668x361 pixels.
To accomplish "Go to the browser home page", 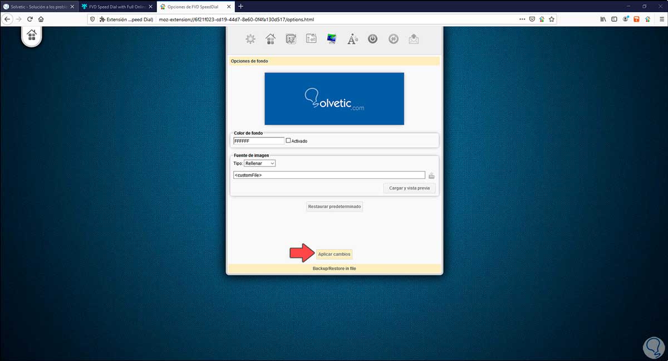I will (x=41, y=19).
